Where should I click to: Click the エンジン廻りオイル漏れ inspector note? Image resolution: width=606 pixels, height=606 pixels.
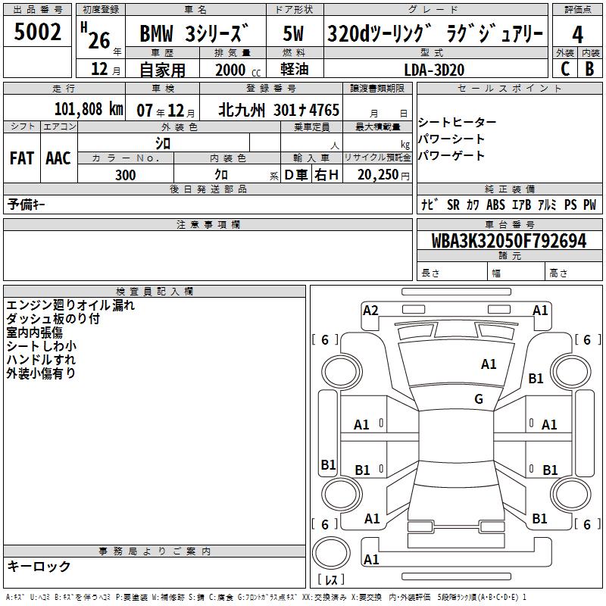click(x=70, y=305)
